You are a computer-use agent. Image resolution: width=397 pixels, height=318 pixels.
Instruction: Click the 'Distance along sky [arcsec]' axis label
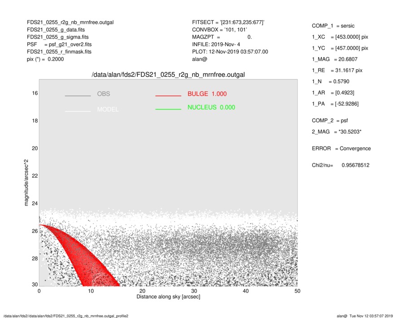click(x=168, y=297)
